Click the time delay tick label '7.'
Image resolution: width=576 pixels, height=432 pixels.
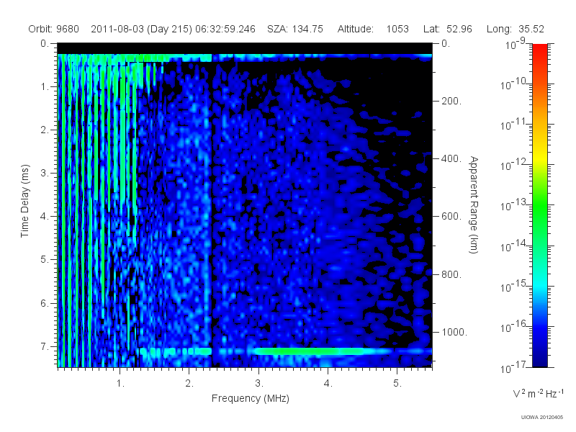pos(45,346)
